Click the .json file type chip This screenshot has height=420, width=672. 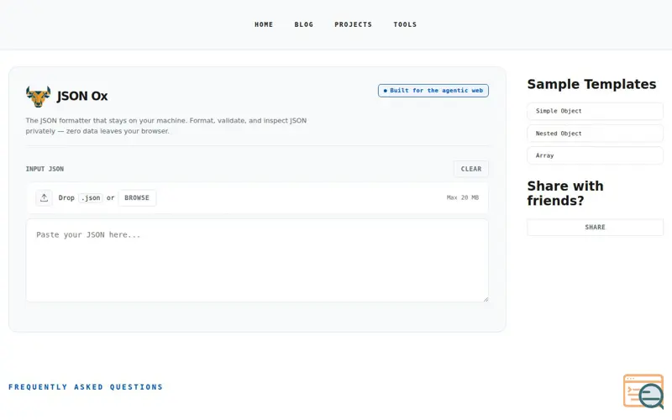pyautogui.click(x=91, y=197)
